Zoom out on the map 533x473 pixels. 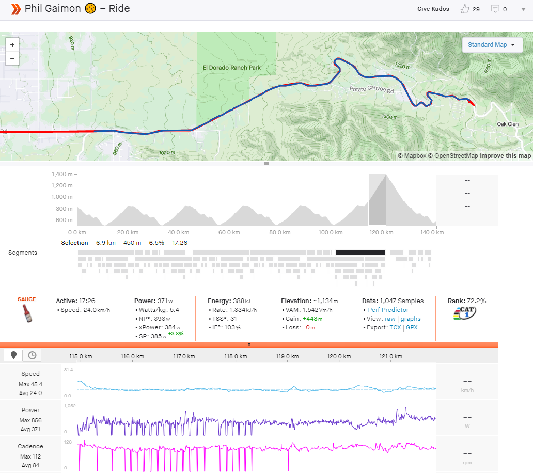[x=12, y=59]
